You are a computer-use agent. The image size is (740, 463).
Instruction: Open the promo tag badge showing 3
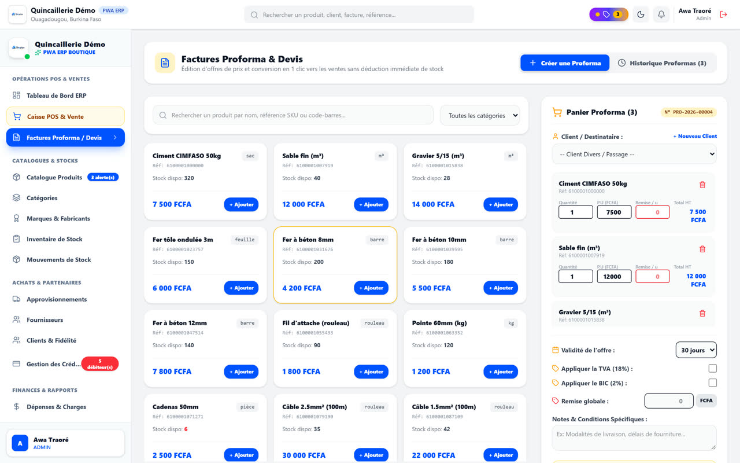click(609, 14)
